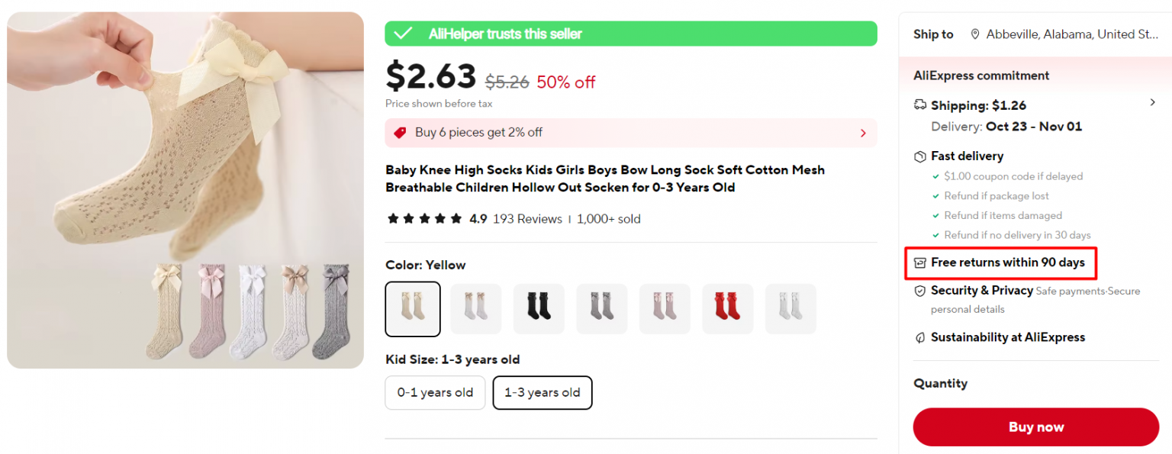Click the red coupon tag icon
The width and height of the screenshot is (1172, 454).
tap(399, 132)
